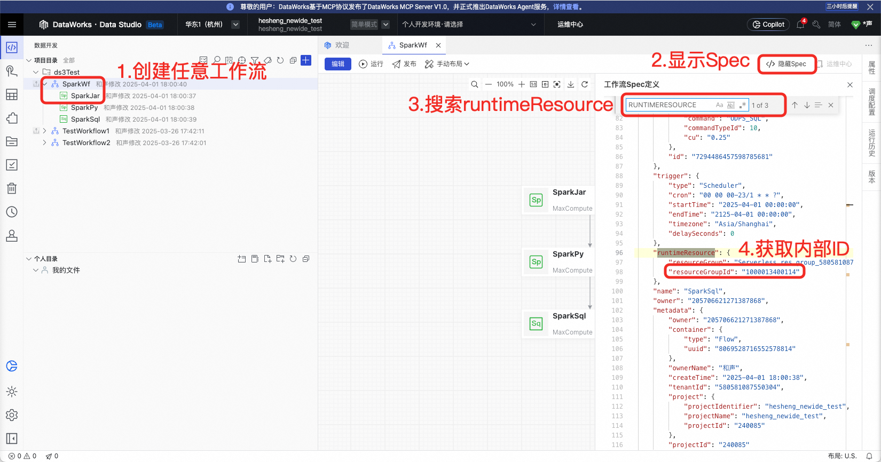Open 调度配置 scheduling side tab
Image resolution: width=881 pixels, height=462 pixels.
tap(872, 102)
